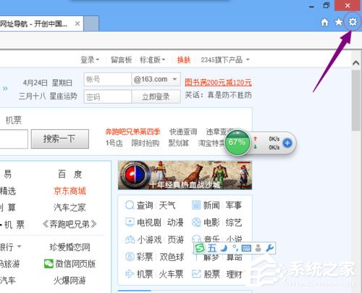The width and height of the screenshot is (362, 293).
Task: Open 《奔跑吧兄弟》 link
Action: pos(70,224)
